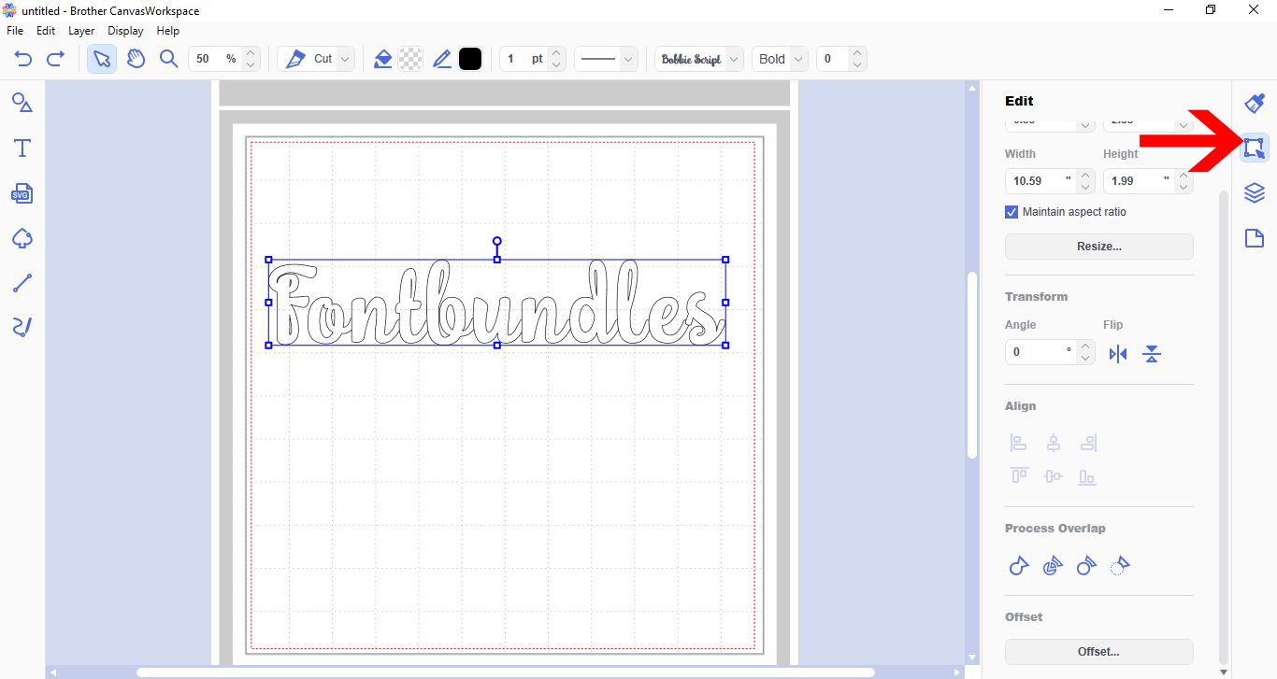Increase the zoom percentage with up arrow
Screen dimensions: 1277x679
(250, 53)
